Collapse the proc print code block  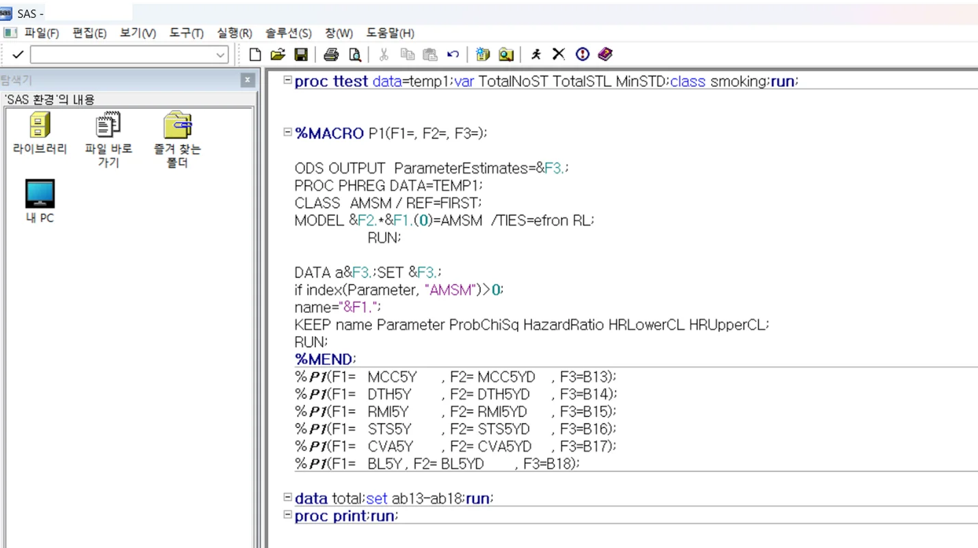pos(287,515)
